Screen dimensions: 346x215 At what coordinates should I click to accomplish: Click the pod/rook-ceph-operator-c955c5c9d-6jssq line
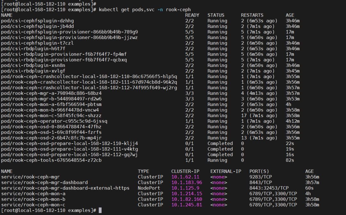pyautogui.click(x=150, y=121)
